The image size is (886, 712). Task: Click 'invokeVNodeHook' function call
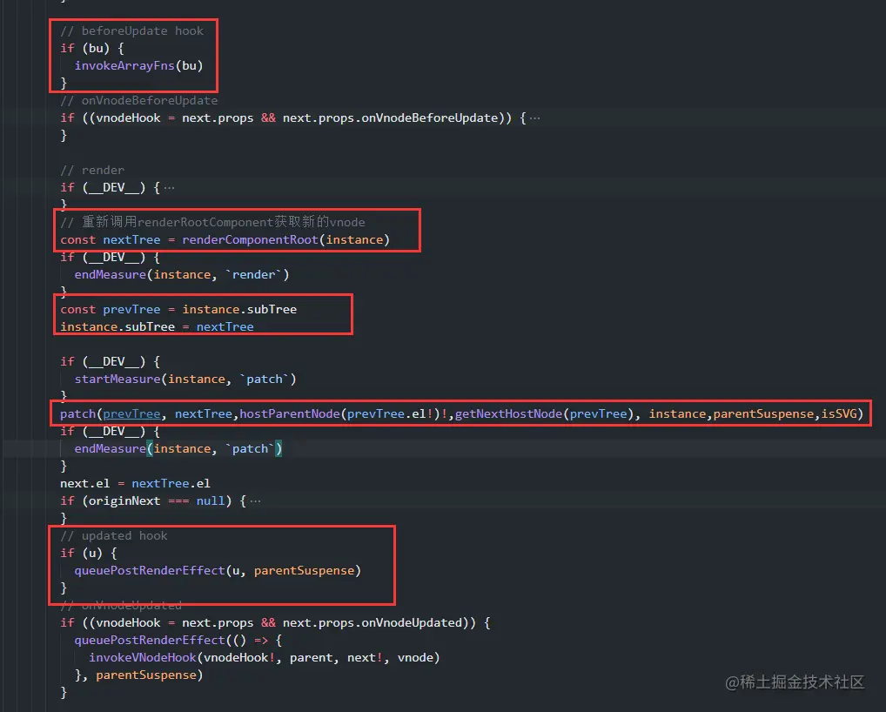click(143, 658)
